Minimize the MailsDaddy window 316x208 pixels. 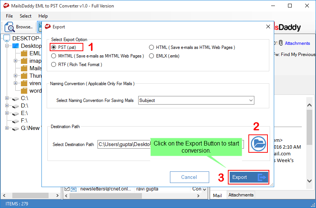coord(272,6)
